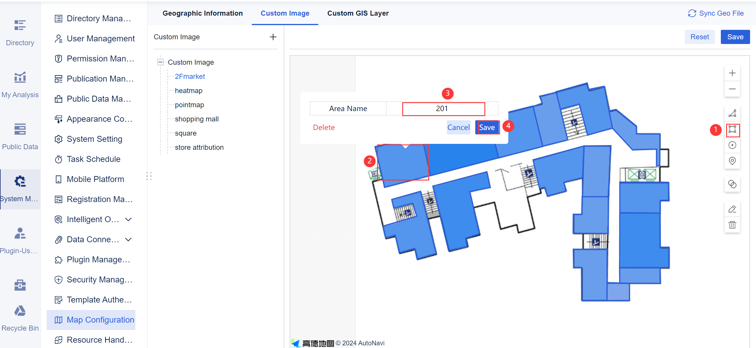The width and height of the screenshot is (756, 348).
Task: Zoom out on the map with minus icon
Action: click(x=732, y=89)
